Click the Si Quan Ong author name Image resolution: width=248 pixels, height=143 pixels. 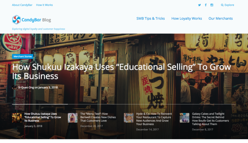coord(26,87)
